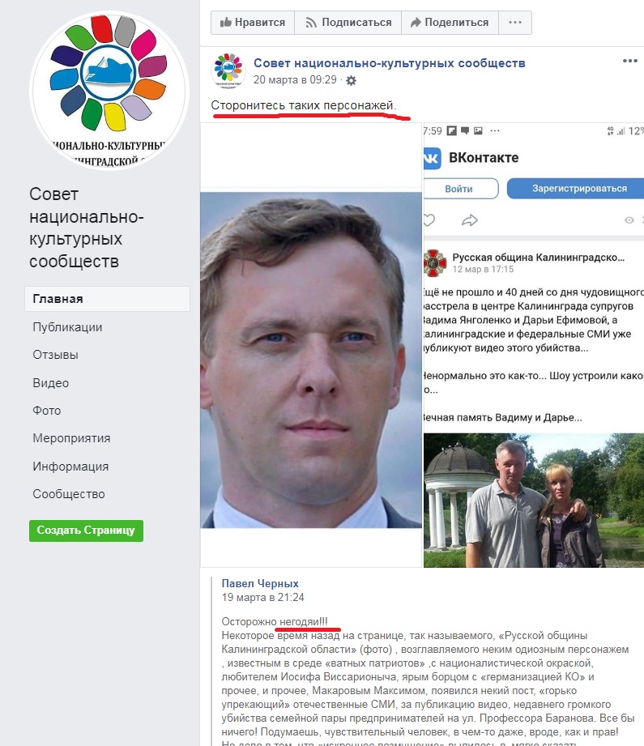644x746 pixels.
Task: Click the share arrow icon on Поделиться
Action: [x=416, y=23]
